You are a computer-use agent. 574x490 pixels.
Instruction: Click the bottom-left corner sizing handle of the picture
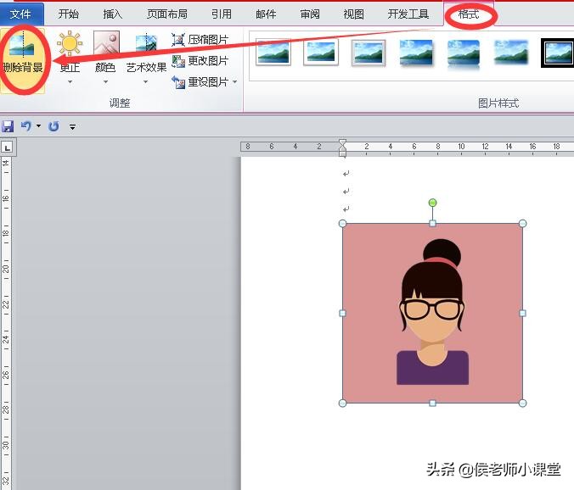[343, 403]
